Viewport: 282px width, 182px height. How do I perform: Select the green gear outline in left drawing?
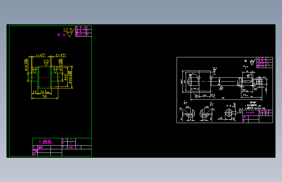click(45, 77)
